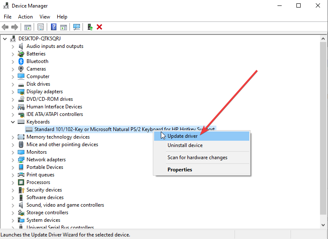Click the Cameras webcam icon
Screen dimensions: 328x239
click(x=21, y=68)
